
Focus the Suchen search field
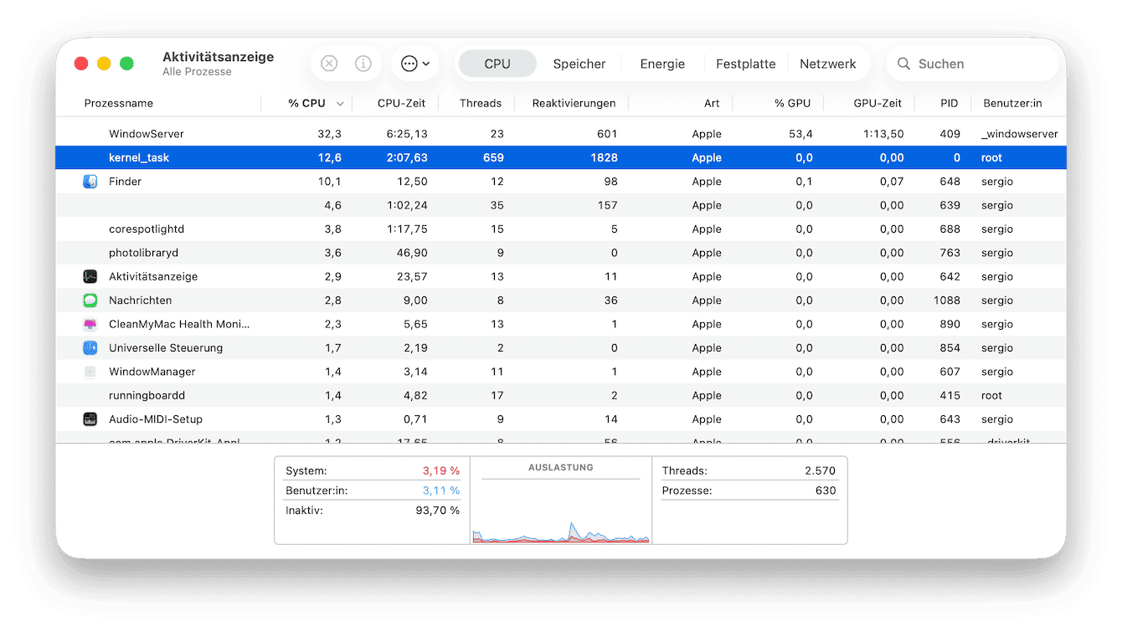click(971, 64)
